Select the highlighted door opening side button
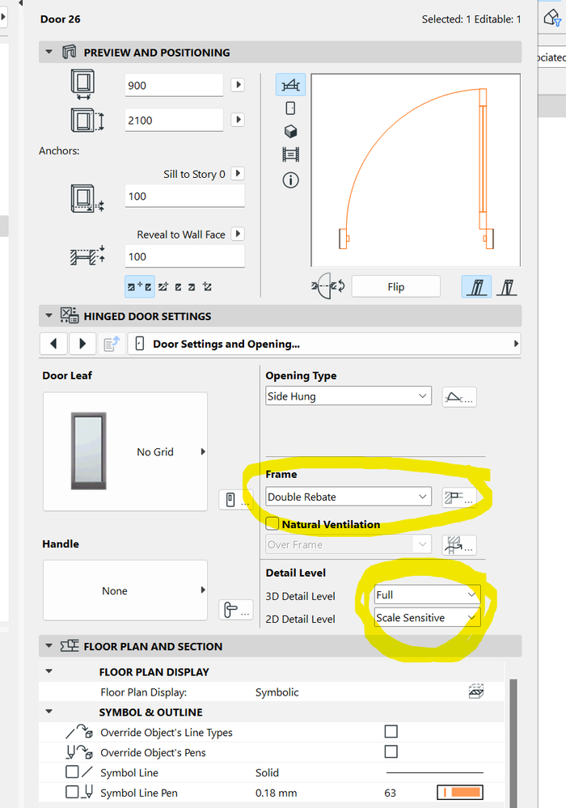Screen dimensions: 566x808 tap(476, 286)
